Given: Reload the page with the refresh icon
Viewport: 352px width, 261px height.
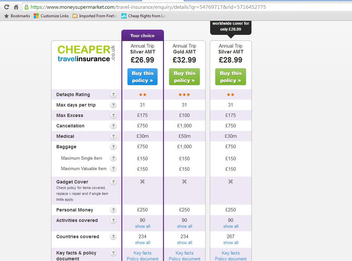Looking at the screenshot, I should pyautogui.click(x=7, y=7).
